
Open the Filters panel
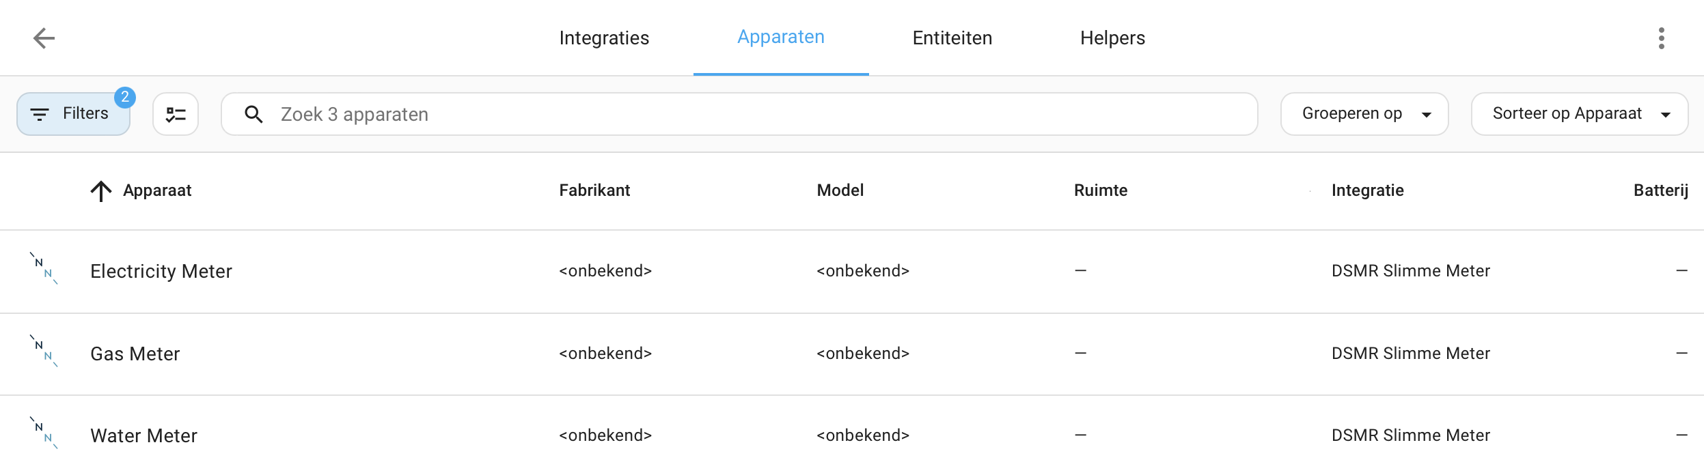tap(74, 114)
